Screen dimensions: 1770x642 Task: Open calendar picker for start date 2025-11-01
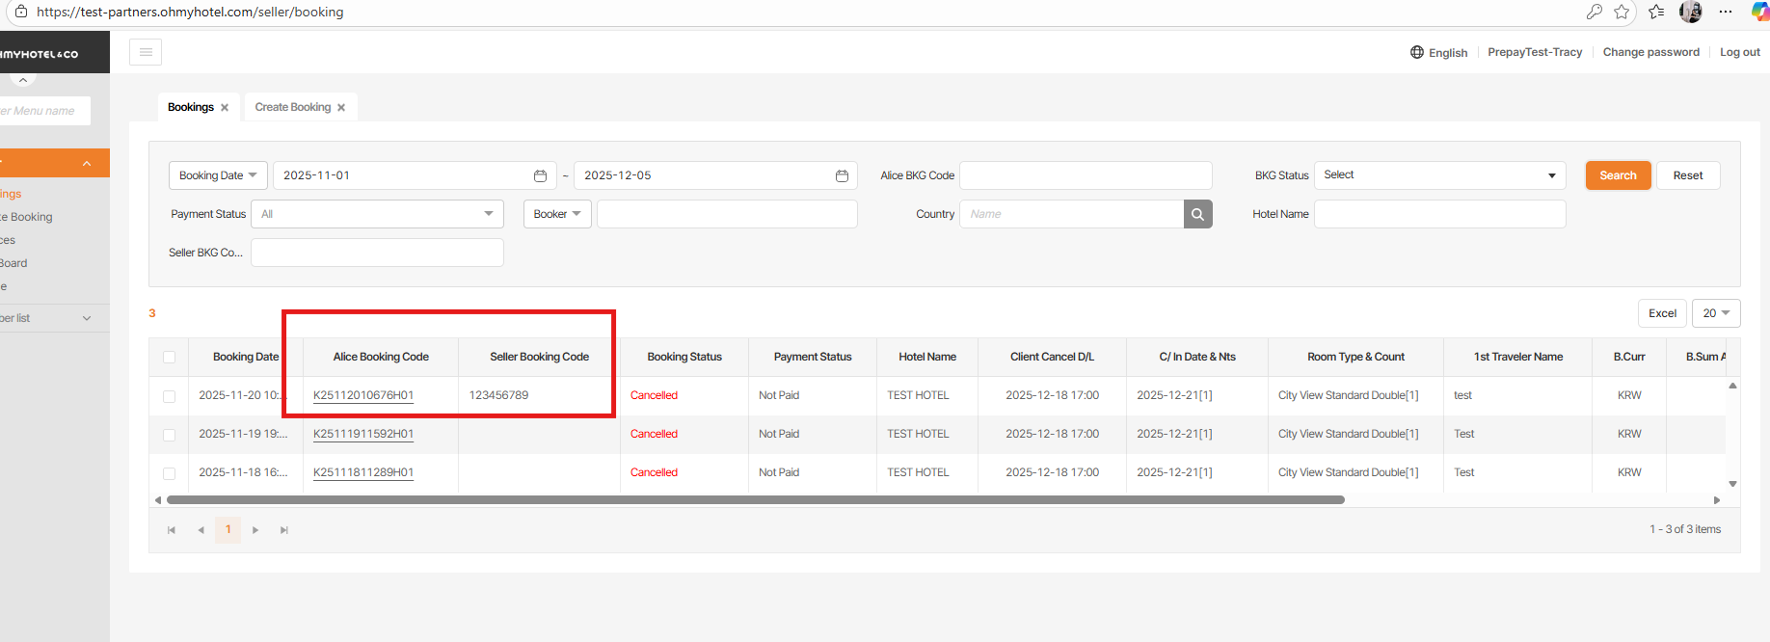click(x=540, y=175)
